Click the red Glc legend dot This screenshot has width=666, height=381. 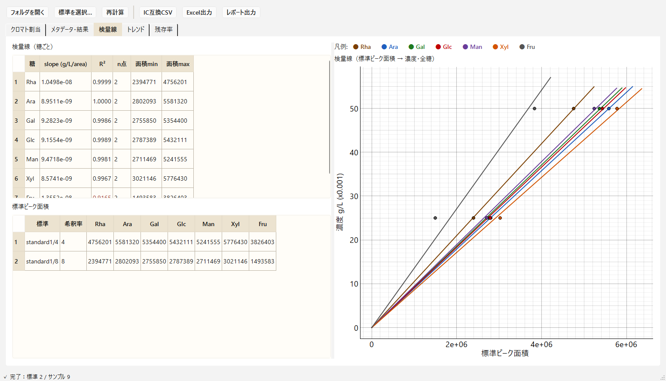click(x=438, y=47)
